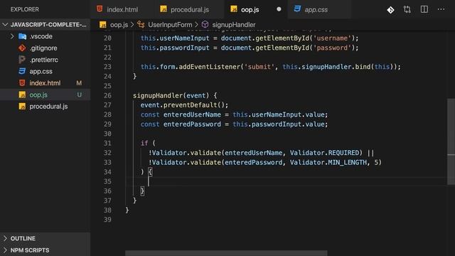Click the vertical scrollbar thumb in editor
The height and width of the screenshot is (256, 455).
point(451,142)
